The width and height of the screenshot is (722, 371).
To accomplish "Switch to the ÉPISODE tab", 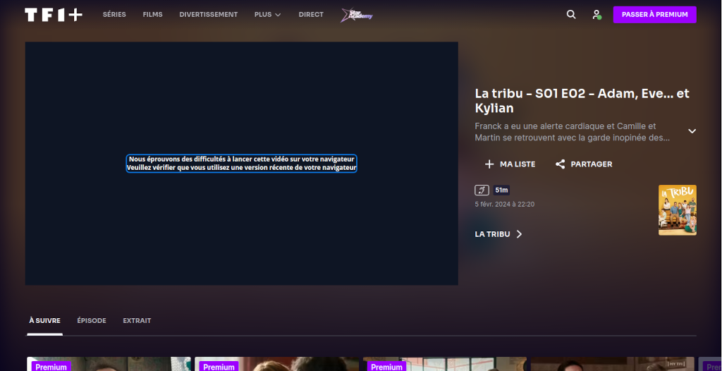I will (x=92, y=321).
